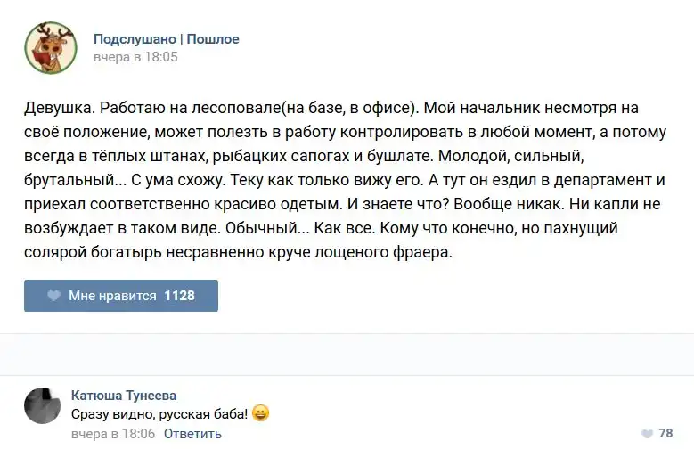The width and height of the screenshot is (694, 449).
Task: Visit Катюша Тунеева's profile via her name
Action: [x=123, y=395]
